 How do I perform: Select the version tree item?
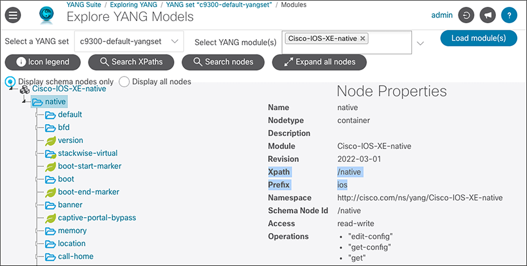pyautogui.click(x=70, y=141)
